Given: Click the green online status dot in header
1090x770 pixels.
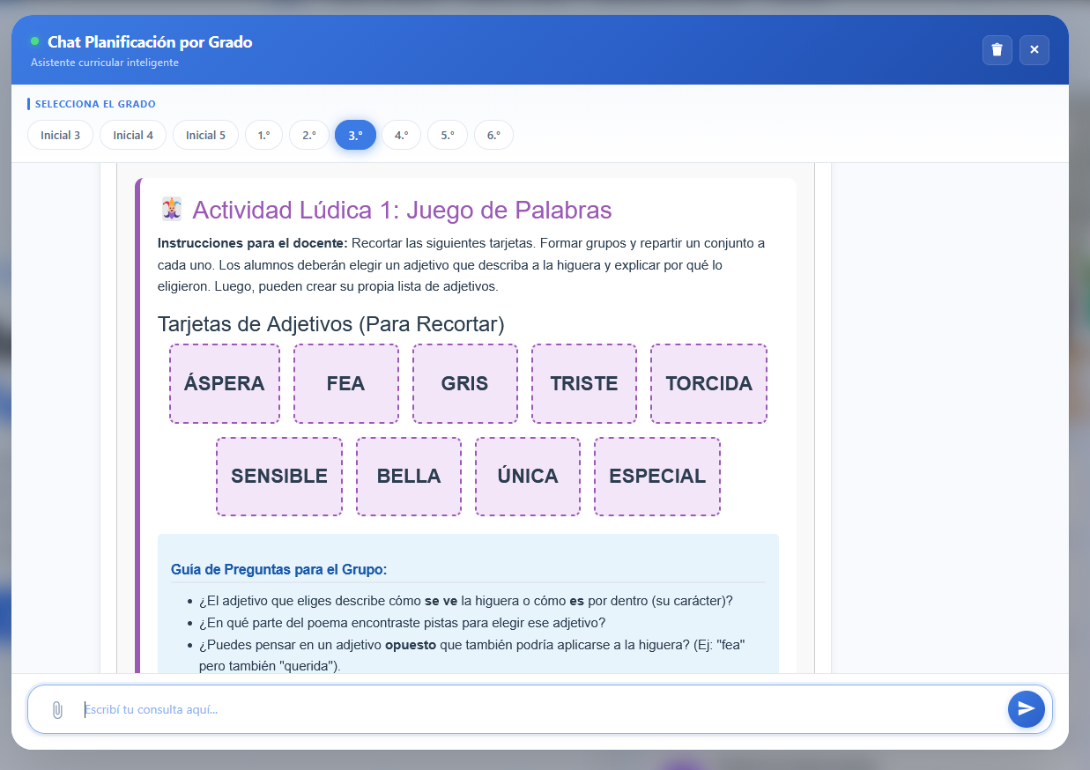Looking at the screenshot, I should 36,40.
